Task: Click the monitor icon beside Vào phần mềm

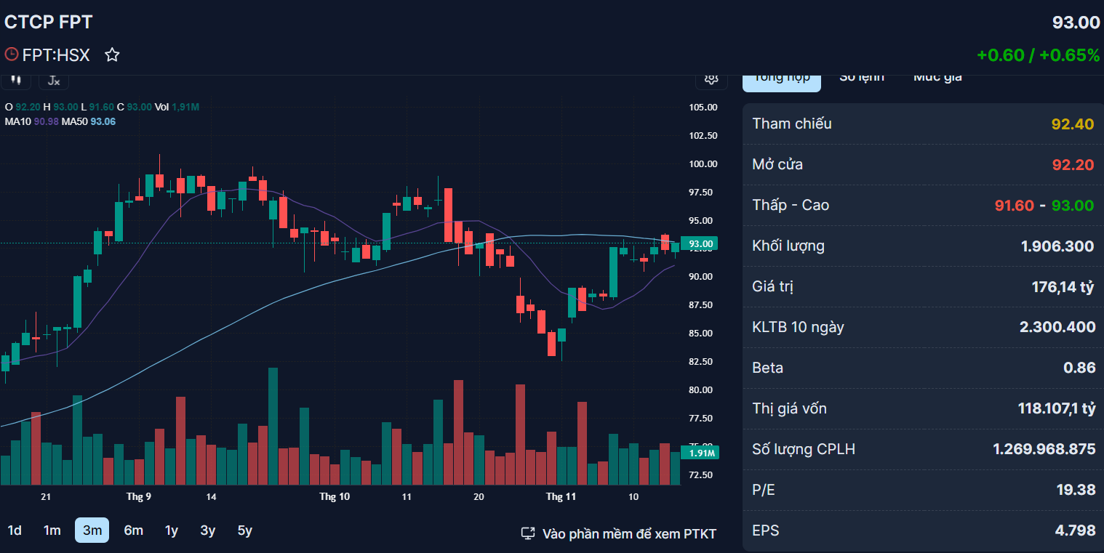Action: [x=529, y=533]
